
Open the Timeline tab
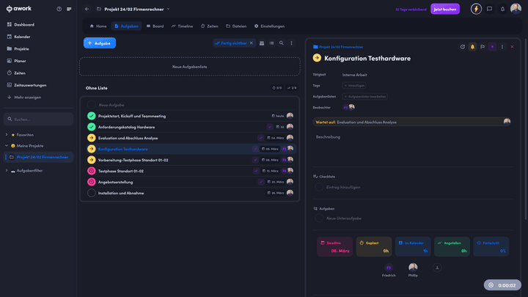coord(182,26)
